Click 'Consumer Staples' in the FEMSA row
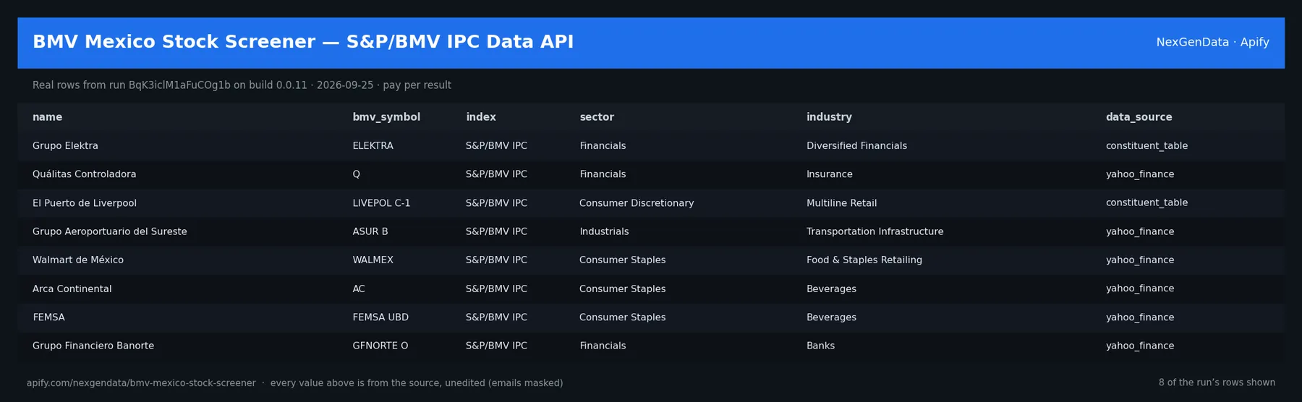 click(x=622, y=317)
